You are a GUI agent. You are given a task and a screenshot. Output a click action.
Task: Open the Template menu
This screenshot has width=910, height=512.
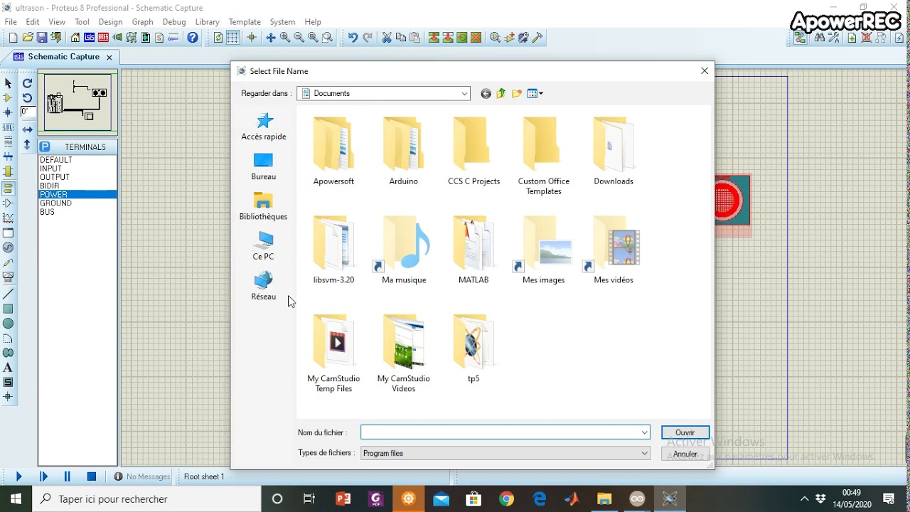click(x=245, y=22)
